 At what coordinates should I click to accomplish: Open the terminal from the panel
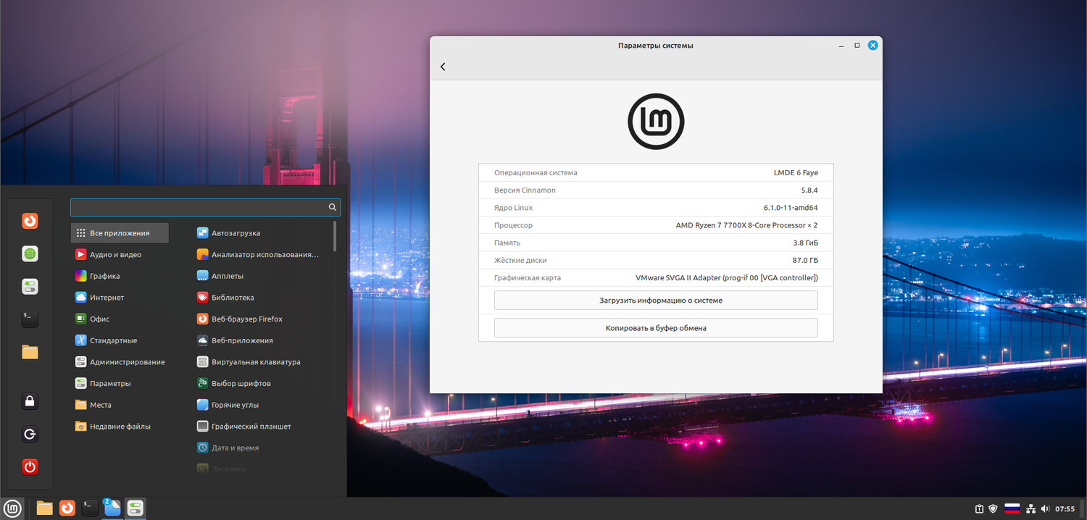click(89, 508)
